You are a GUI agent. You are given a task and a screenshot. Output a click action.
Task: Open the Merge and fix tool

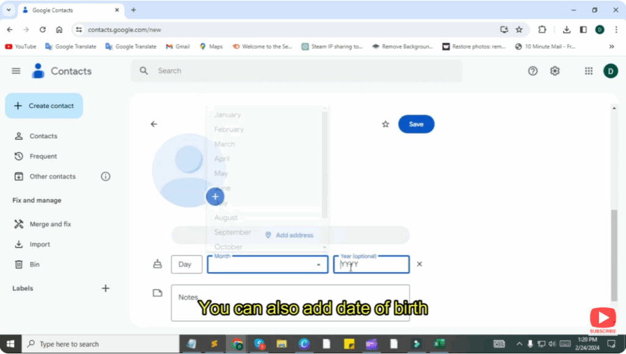click(x=48, y=224)
